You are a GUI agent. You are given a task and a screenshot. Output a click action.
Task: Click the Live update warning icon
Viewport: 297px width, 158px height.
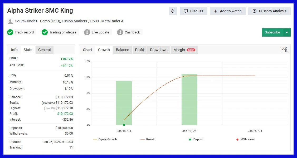(x=87, y=32)
